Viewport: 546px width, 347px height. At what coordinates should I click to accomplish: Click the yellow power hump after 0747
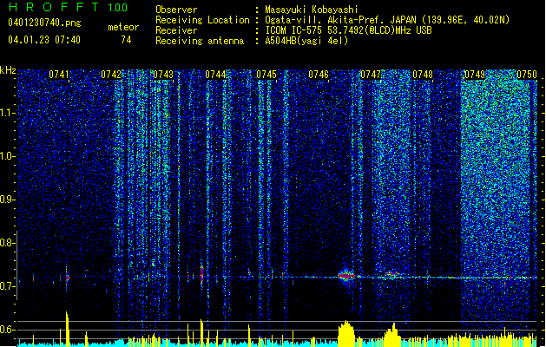[392, 335]
